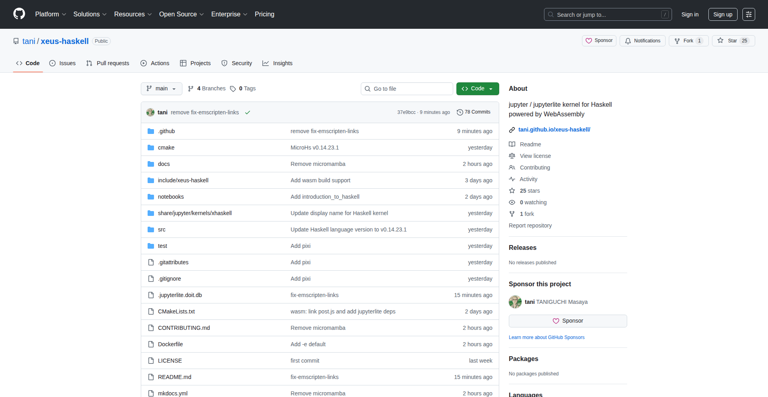
Task: Open the Insights tab
Action: point(278,63)
